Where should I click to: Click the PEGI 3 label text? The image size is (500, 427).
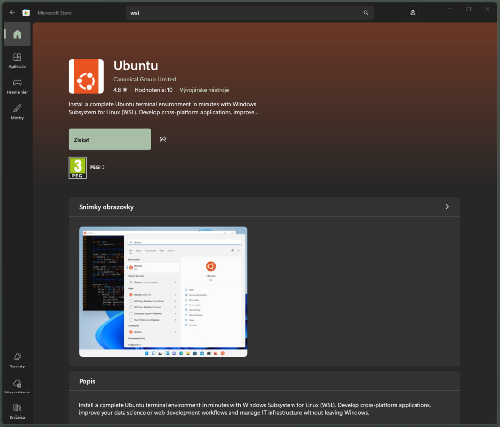click(97, 167)
